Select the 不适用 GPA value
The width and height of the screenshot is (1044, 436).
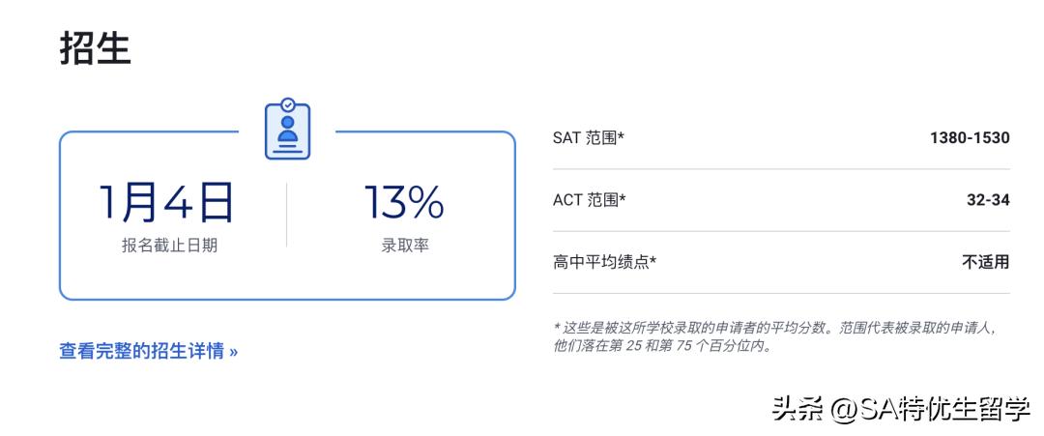985,262
